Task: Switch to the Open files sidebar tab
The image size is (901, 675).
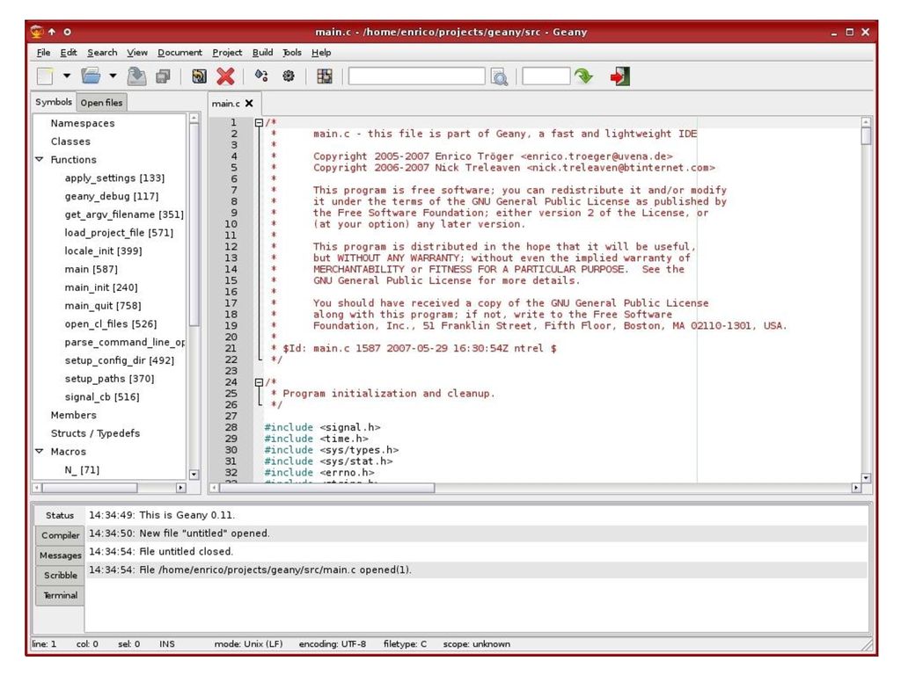Action: (x=101, y=103)
